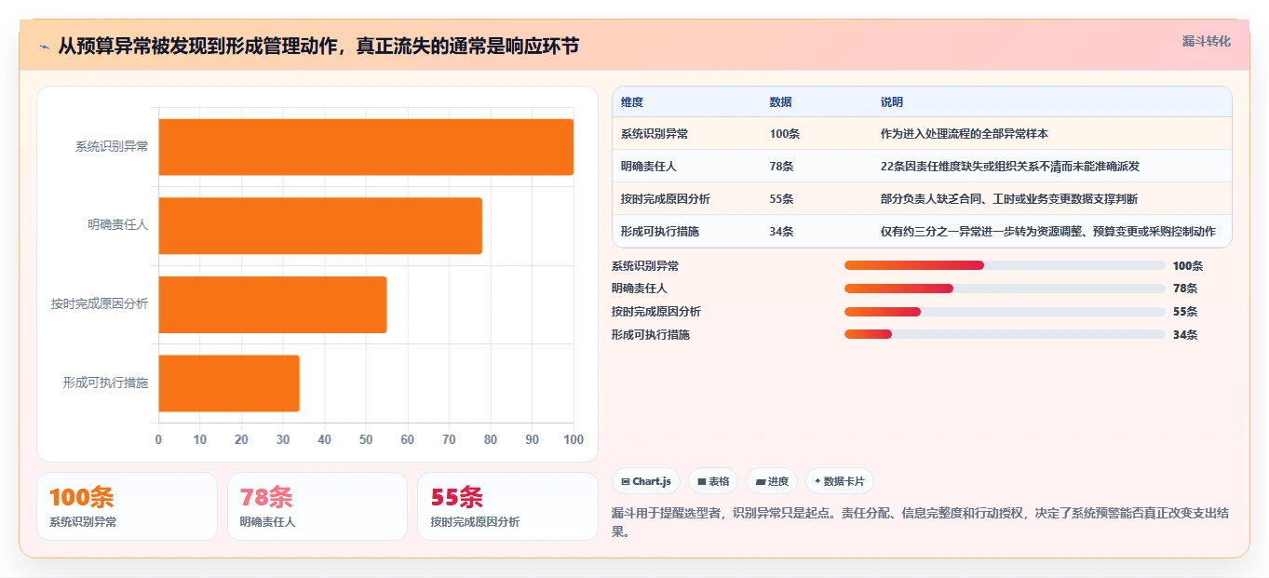Click 按时完成原因分析 label in the progress list
This screenshot has height=578, width=1269.
[x=656, y=312]
